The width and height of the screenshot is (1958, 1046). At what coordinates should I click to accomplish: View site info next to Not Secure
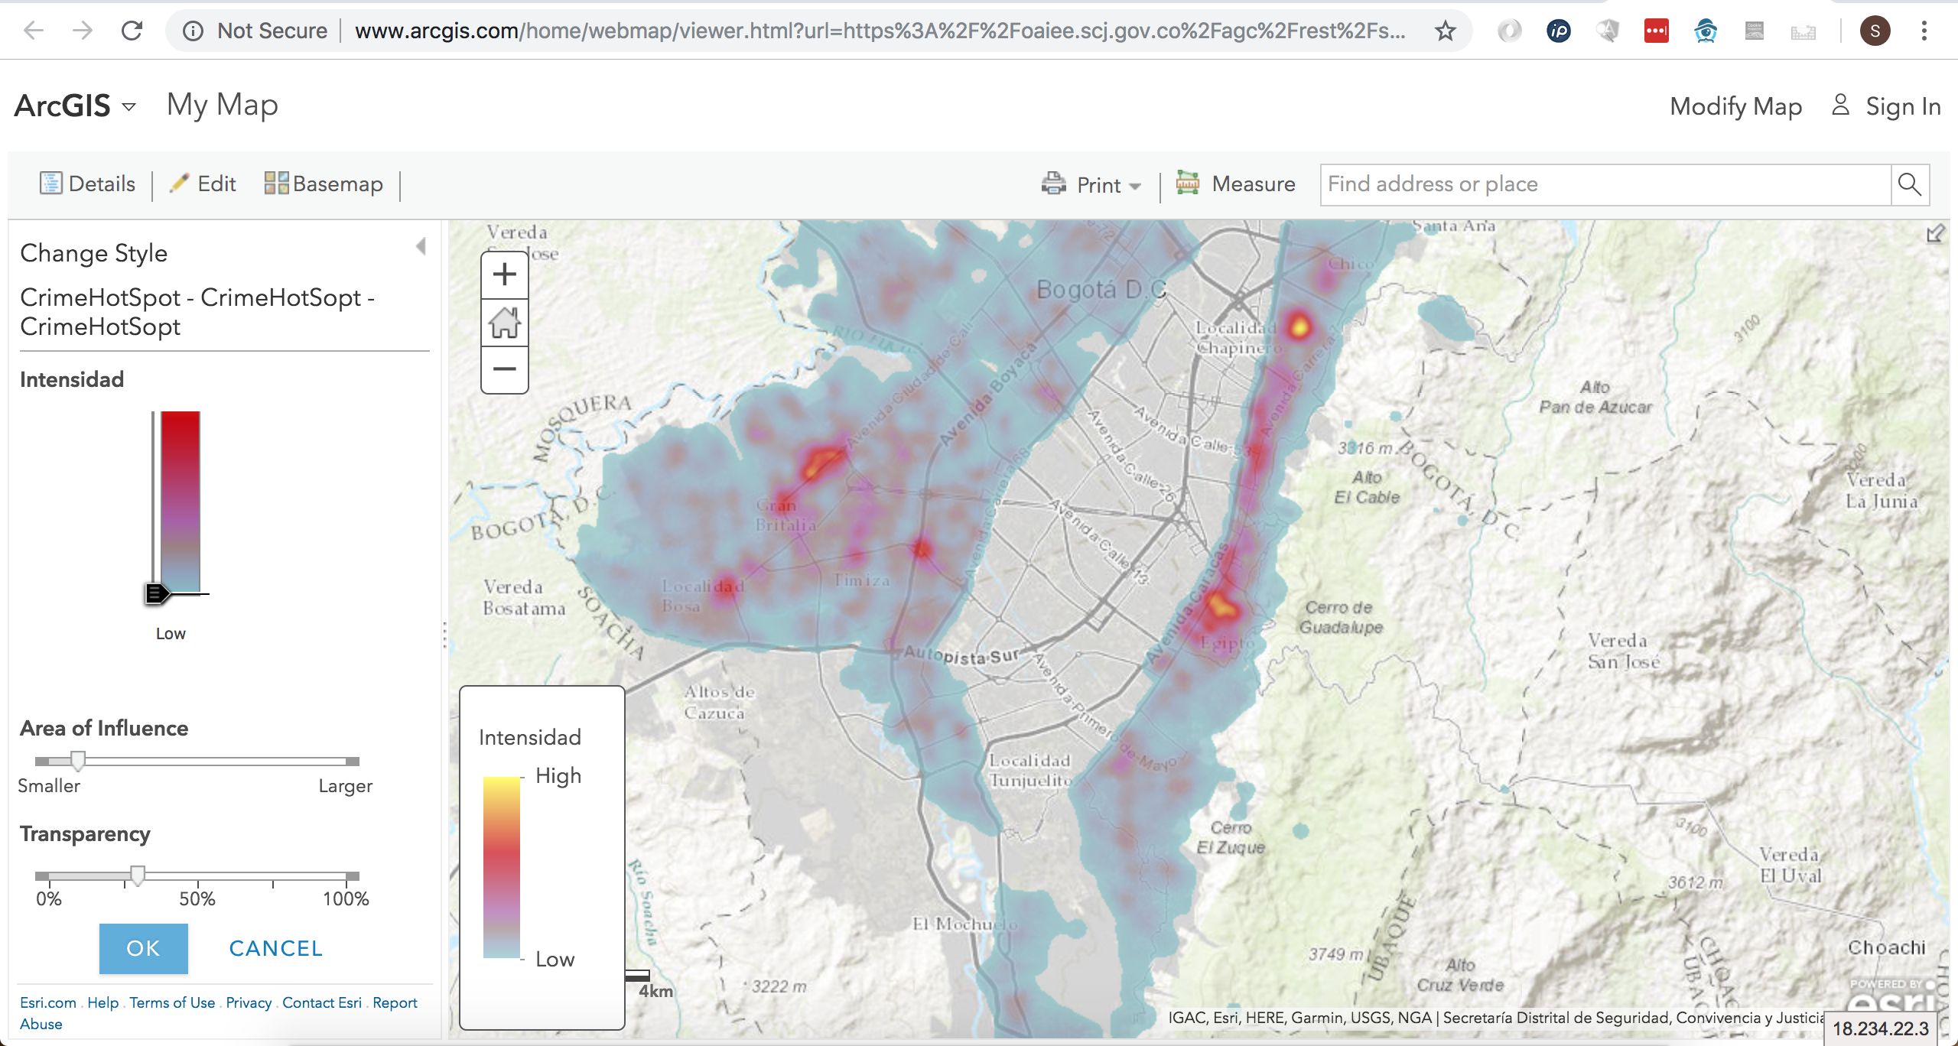193,31
